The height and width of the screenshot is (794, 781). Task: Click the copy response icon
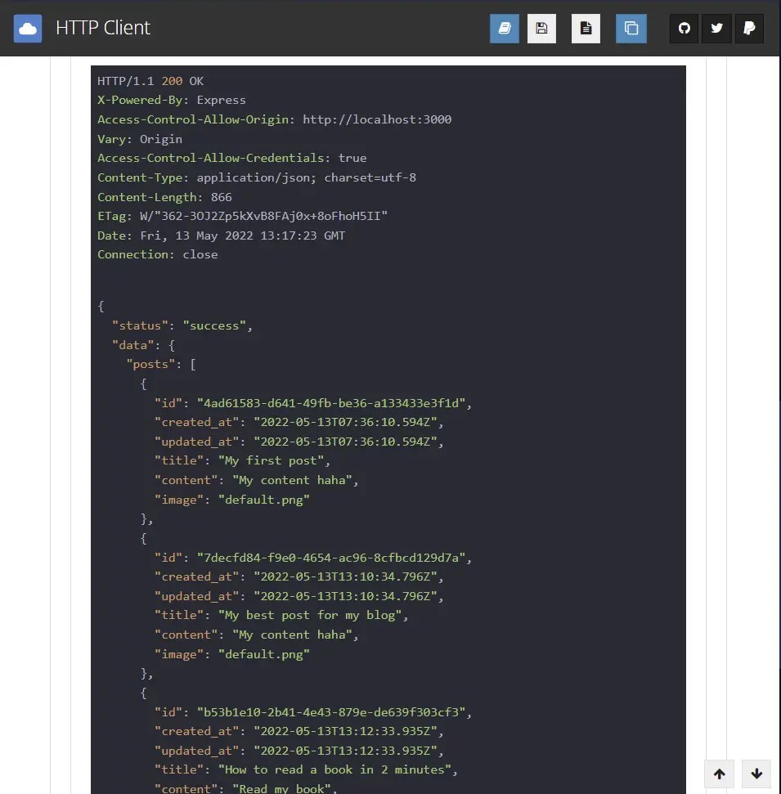click(x=631, y=28)
